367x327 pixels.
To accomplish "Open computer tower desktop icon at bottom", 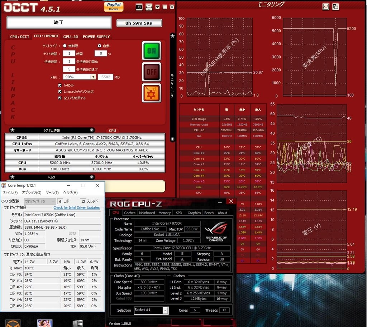I will [x=78, y=323].
